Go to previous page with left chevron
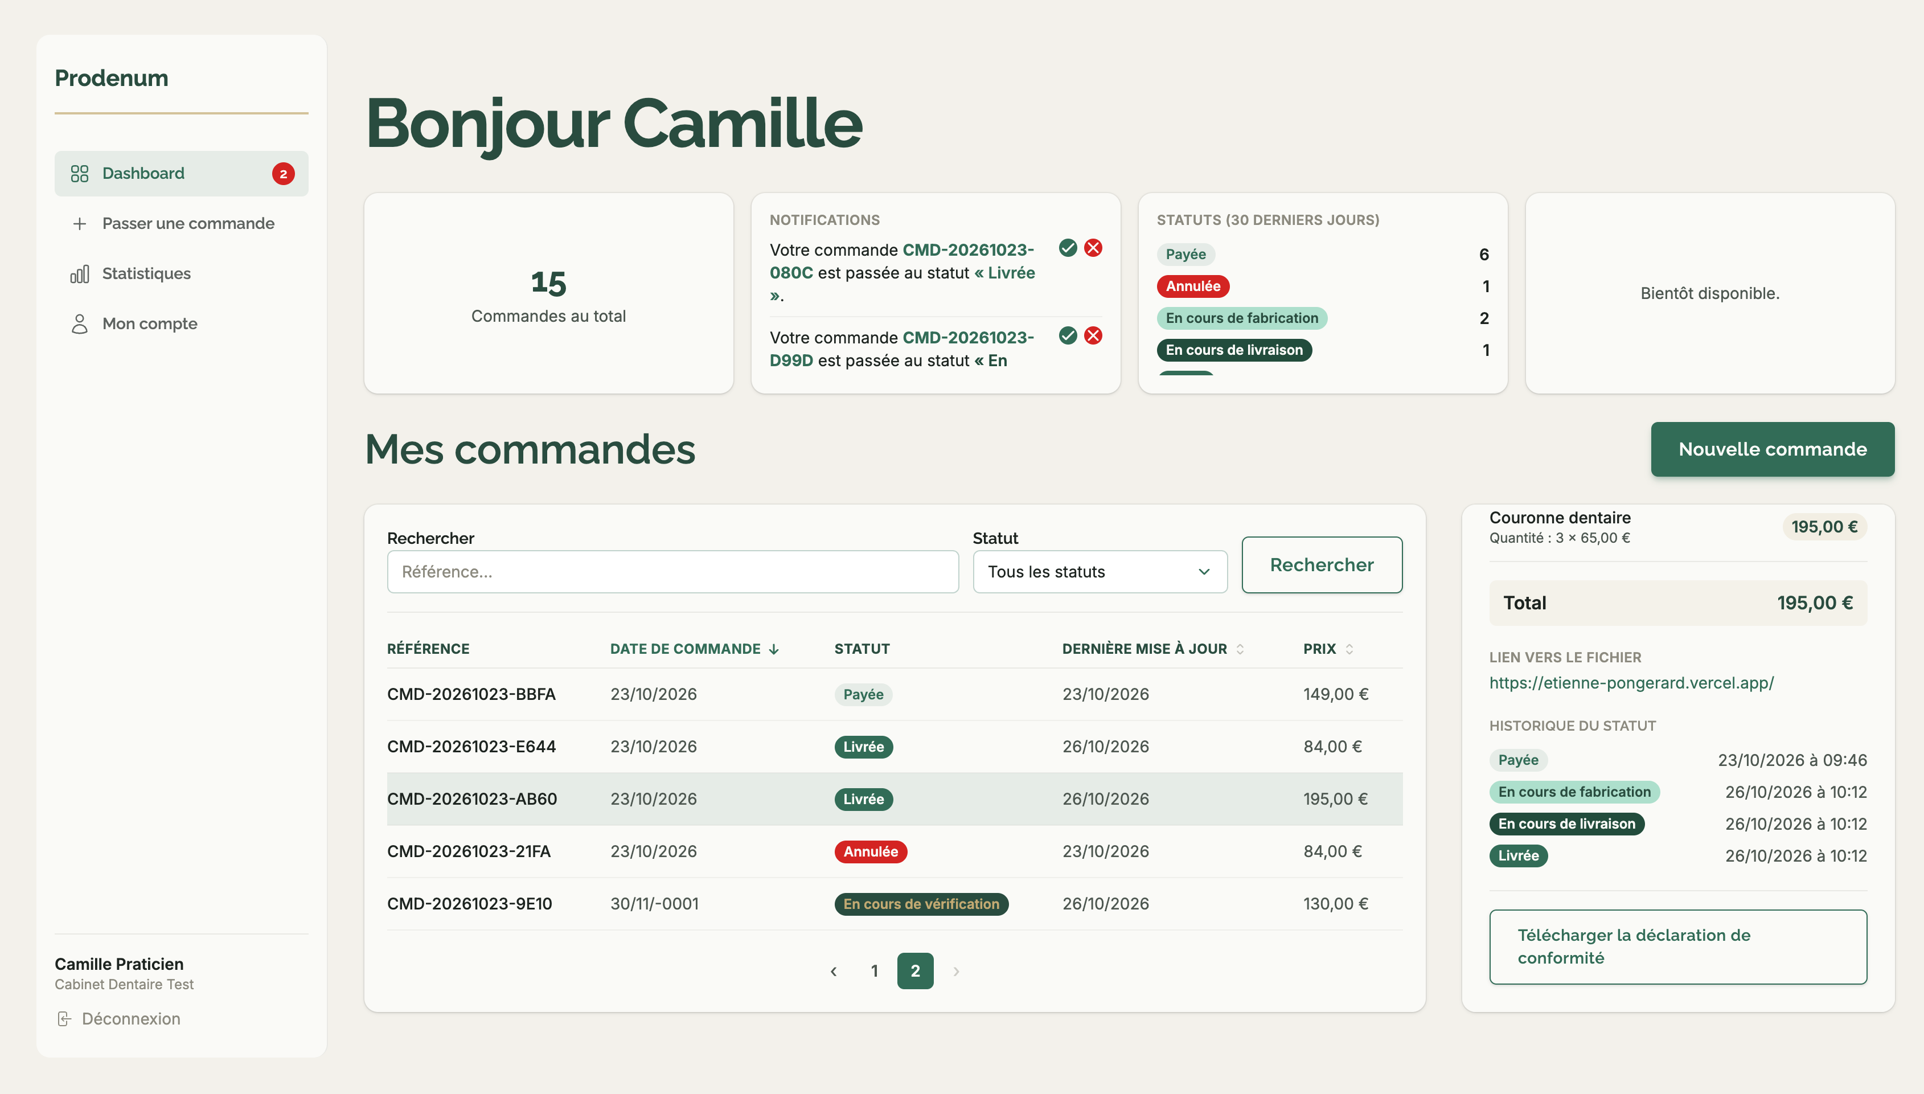 click(833, 972)
